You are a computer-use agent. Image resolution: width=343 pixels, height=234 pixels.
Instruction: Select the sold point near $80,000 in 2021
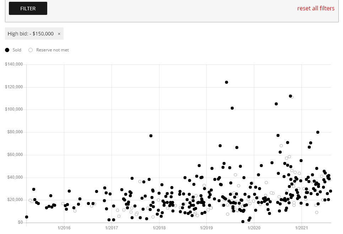pyautogui.click(x=318, y=132)
